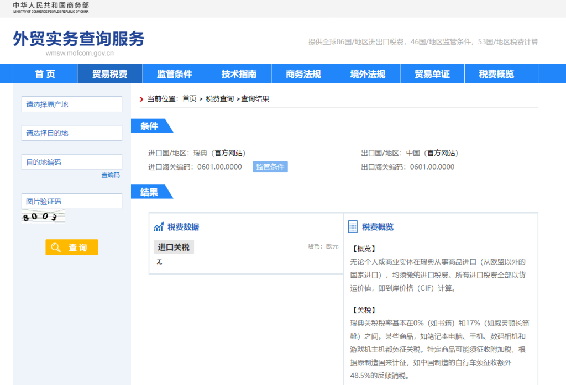This screenshot has width=566, height=385.
Task: Click 查询结果 in the breadcrumb
Action: point(255,98)
